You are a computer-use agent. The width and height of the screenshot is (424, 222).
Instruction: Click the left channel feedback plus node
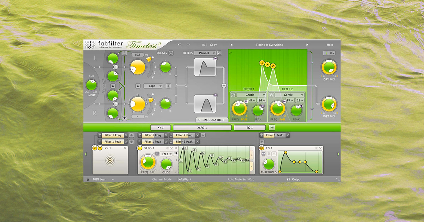116,67
